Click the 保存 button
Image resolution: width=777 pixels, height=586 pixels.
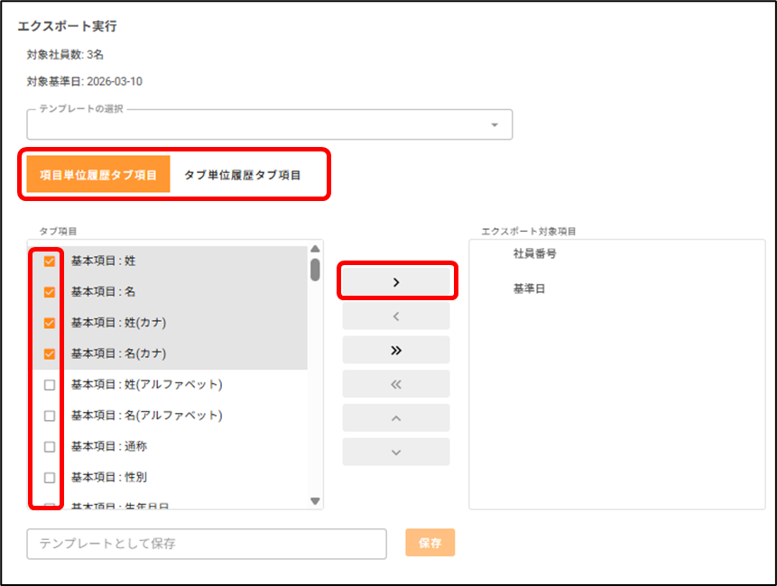[430, 544]
